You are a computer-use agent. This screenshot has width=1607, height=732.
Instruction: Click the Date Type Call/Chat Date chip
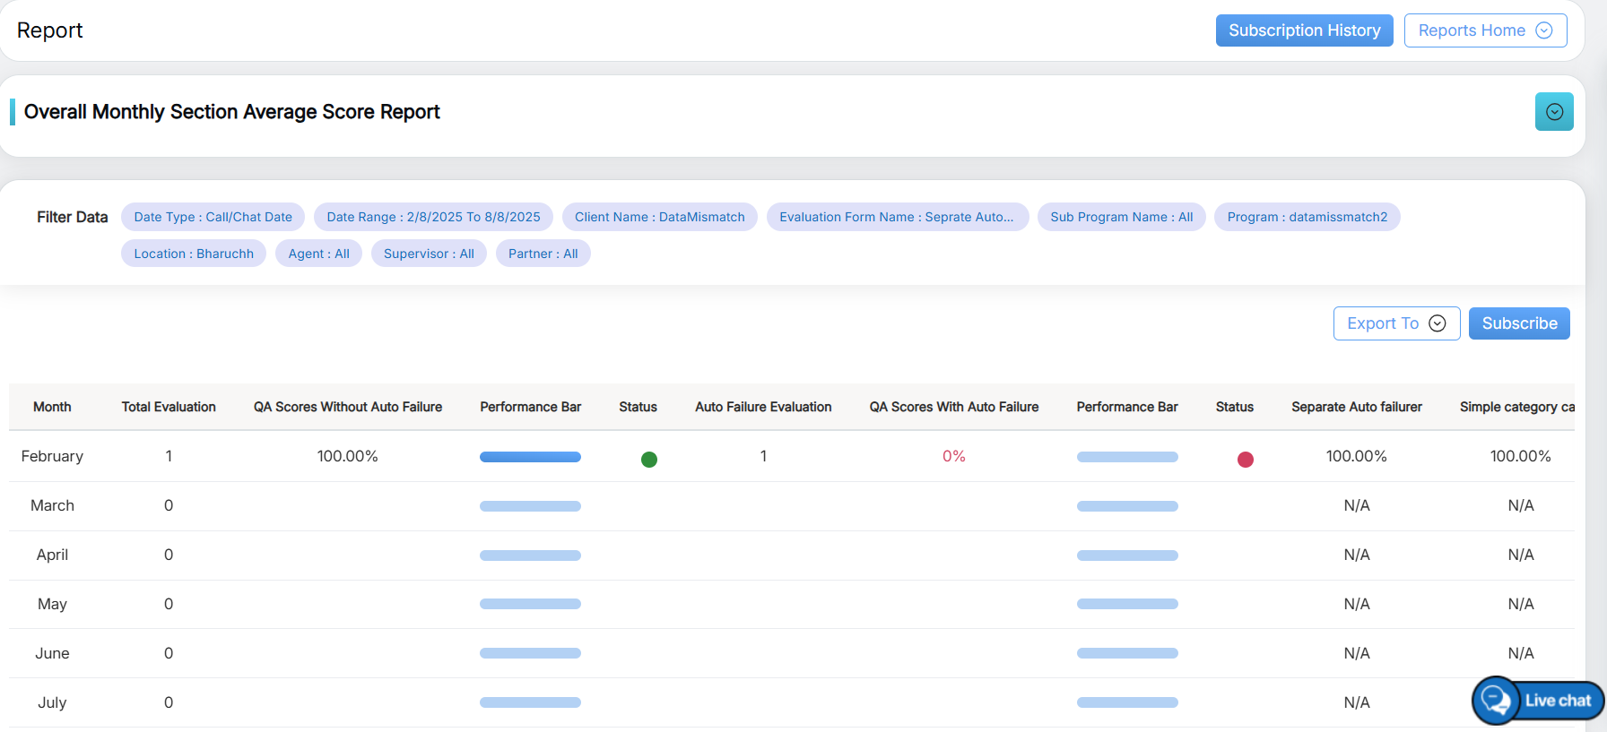point(213,217)
